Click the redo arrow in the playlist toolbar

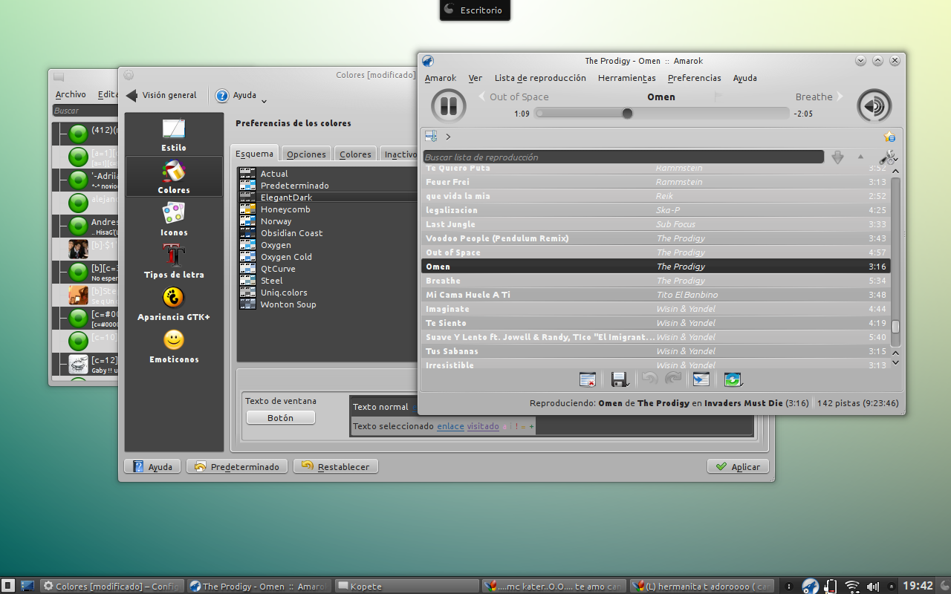coord(672,379)
